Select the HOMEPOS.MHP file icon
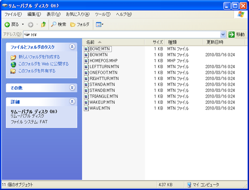Image resolution: width=249 pixels, height=190 pixels. click(x=86, y=61)
